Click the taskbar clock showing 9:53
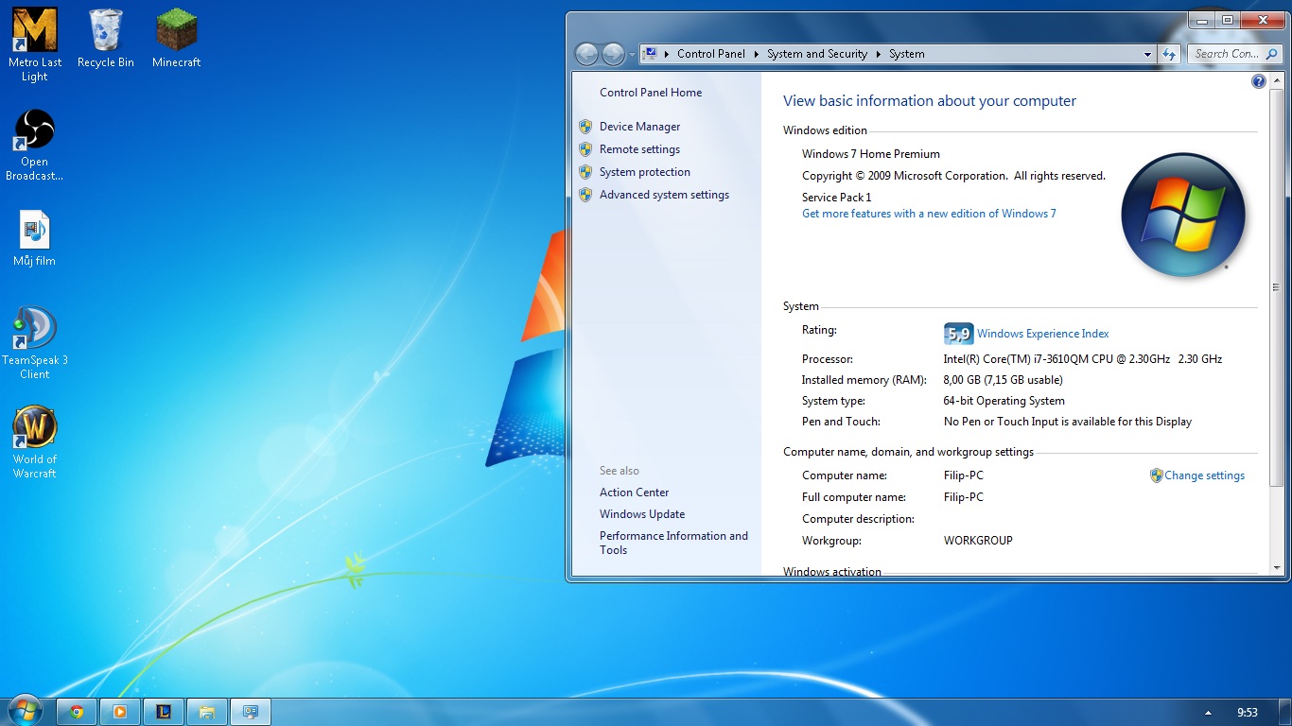 [1248, 713]
